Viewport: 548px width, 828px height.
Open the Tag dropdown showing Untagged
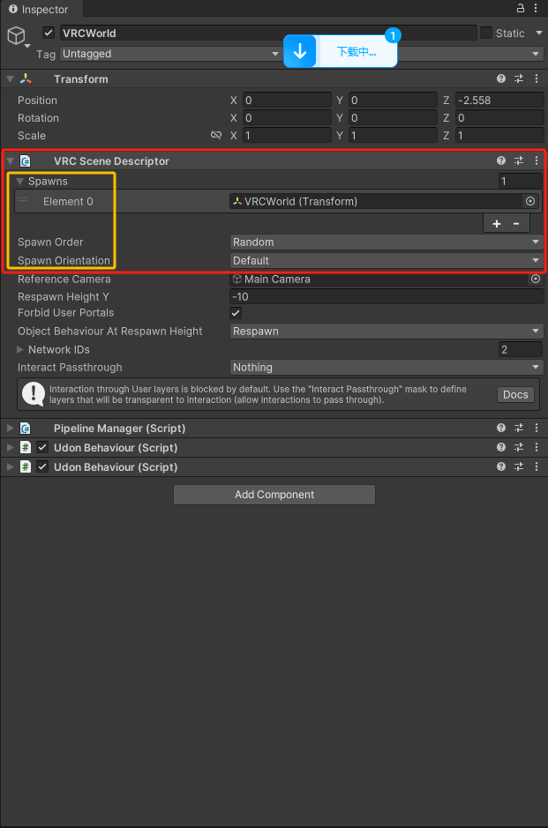[x=170, y=54]
